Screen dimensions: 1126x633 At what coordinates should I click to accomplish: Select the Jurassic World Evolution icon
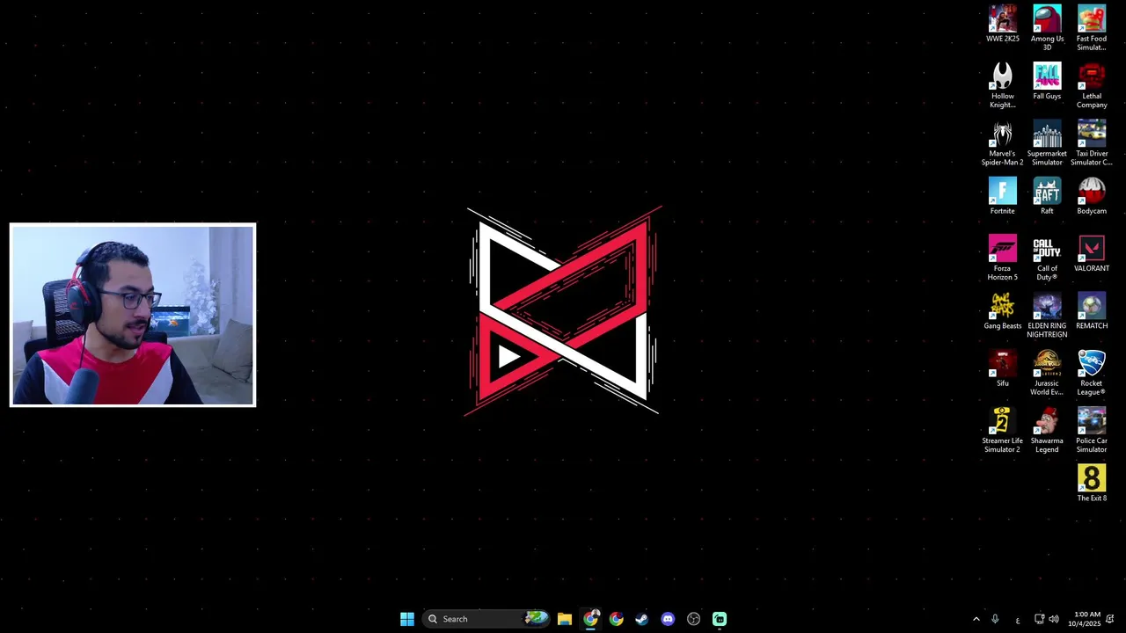point(1047,373)
